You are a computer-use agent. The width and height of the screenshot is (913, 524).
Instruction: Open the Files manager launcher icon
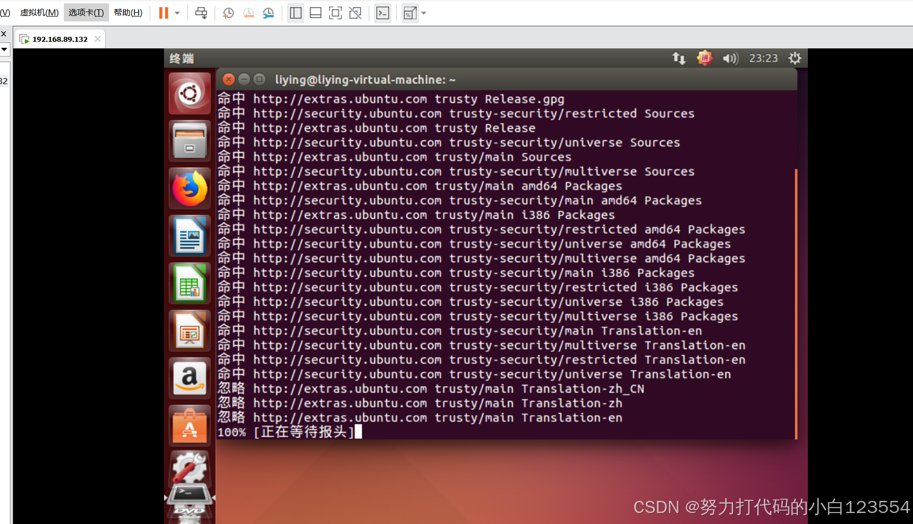tap(190, 141)
